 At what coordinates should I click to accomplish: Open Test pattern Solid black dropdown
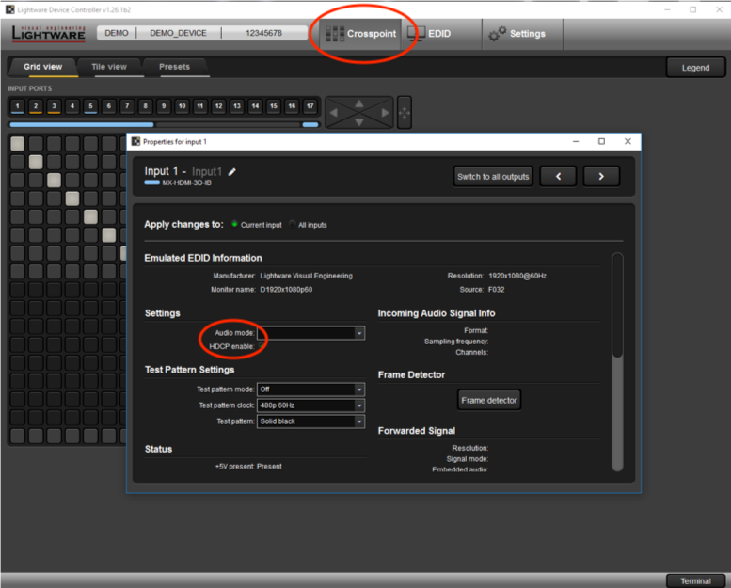311,421
